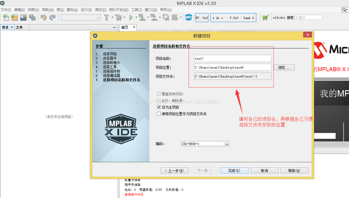This screenshot has height=198, width=349.
Task: Click the 浏览... browse button
Action: pos(284,67)
